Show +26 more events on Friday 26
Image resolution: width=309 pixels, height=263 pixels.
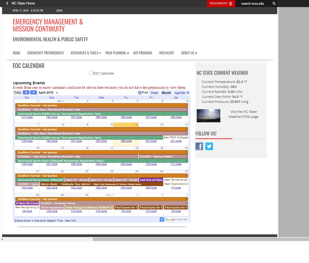tap(151, 188)
